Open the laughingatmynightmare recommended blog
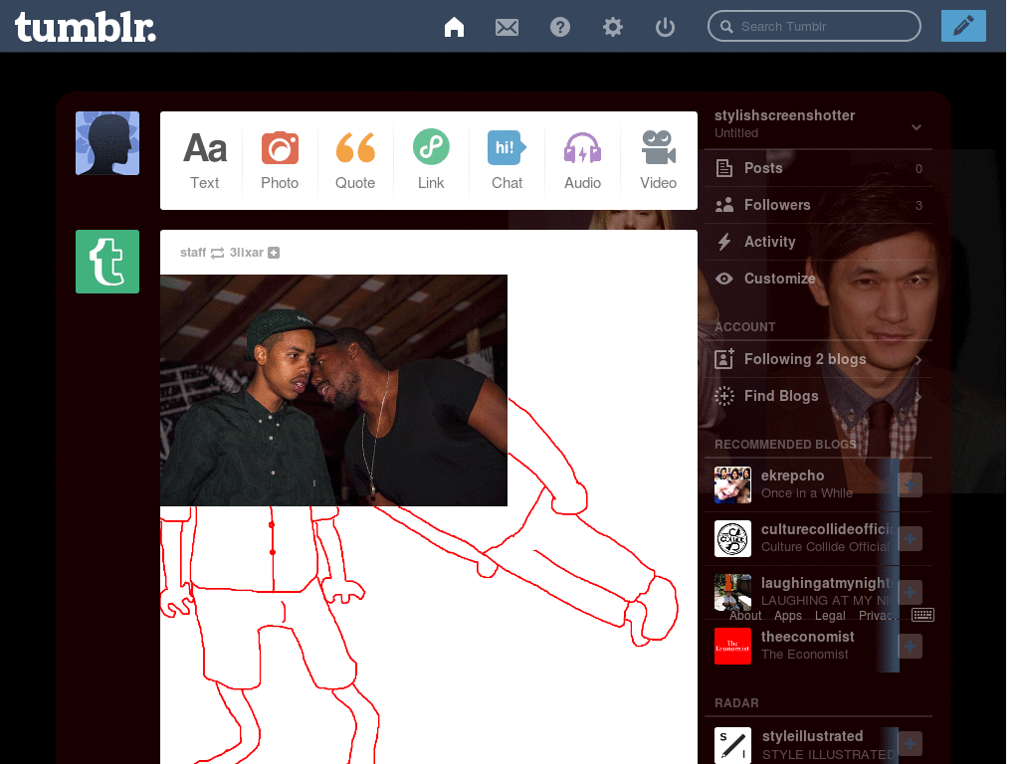The image size is (1019, 764). coord(827,583)
